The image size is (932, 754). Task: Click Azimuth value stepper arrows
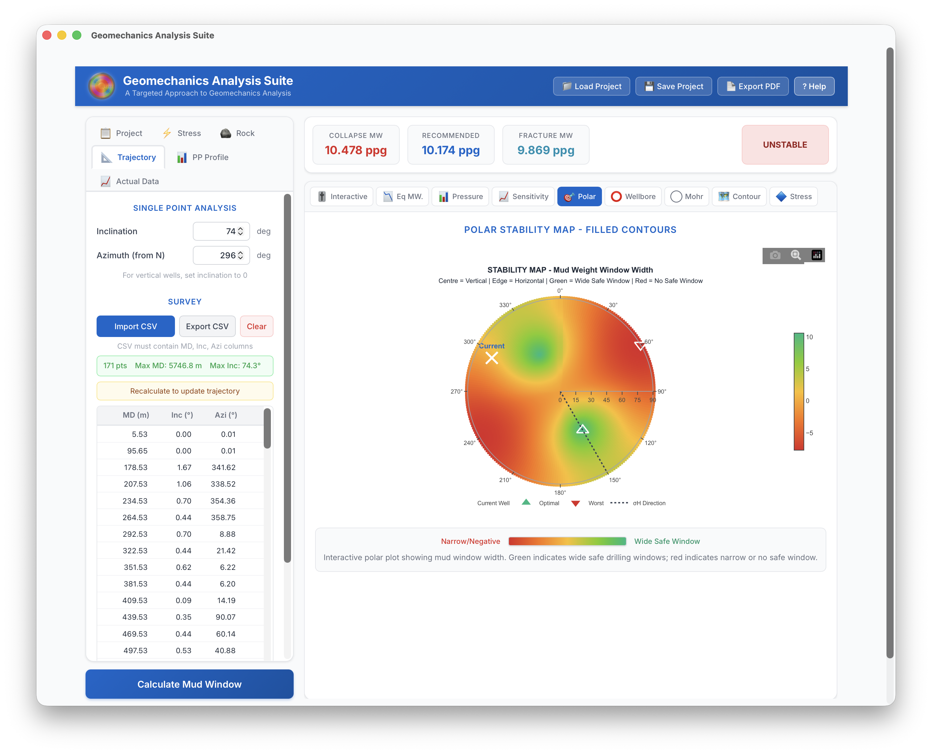tap(241, 255)
